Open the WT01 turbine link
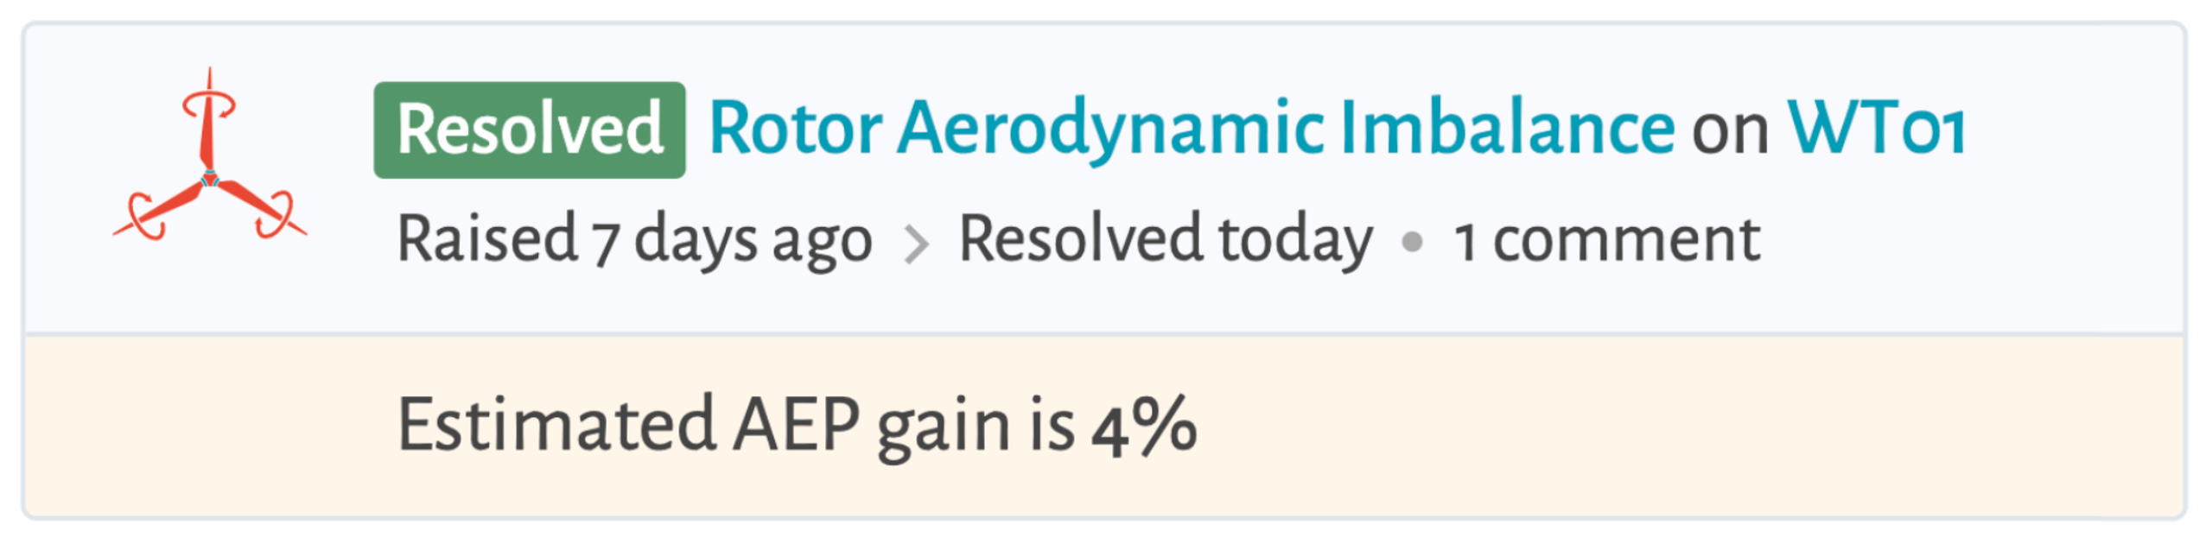 pyautogui.click(x=1875, y=130)
